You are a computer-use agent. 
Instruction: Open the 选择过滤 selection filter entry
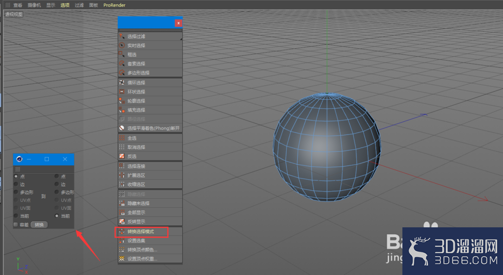(x=150, y=37)
